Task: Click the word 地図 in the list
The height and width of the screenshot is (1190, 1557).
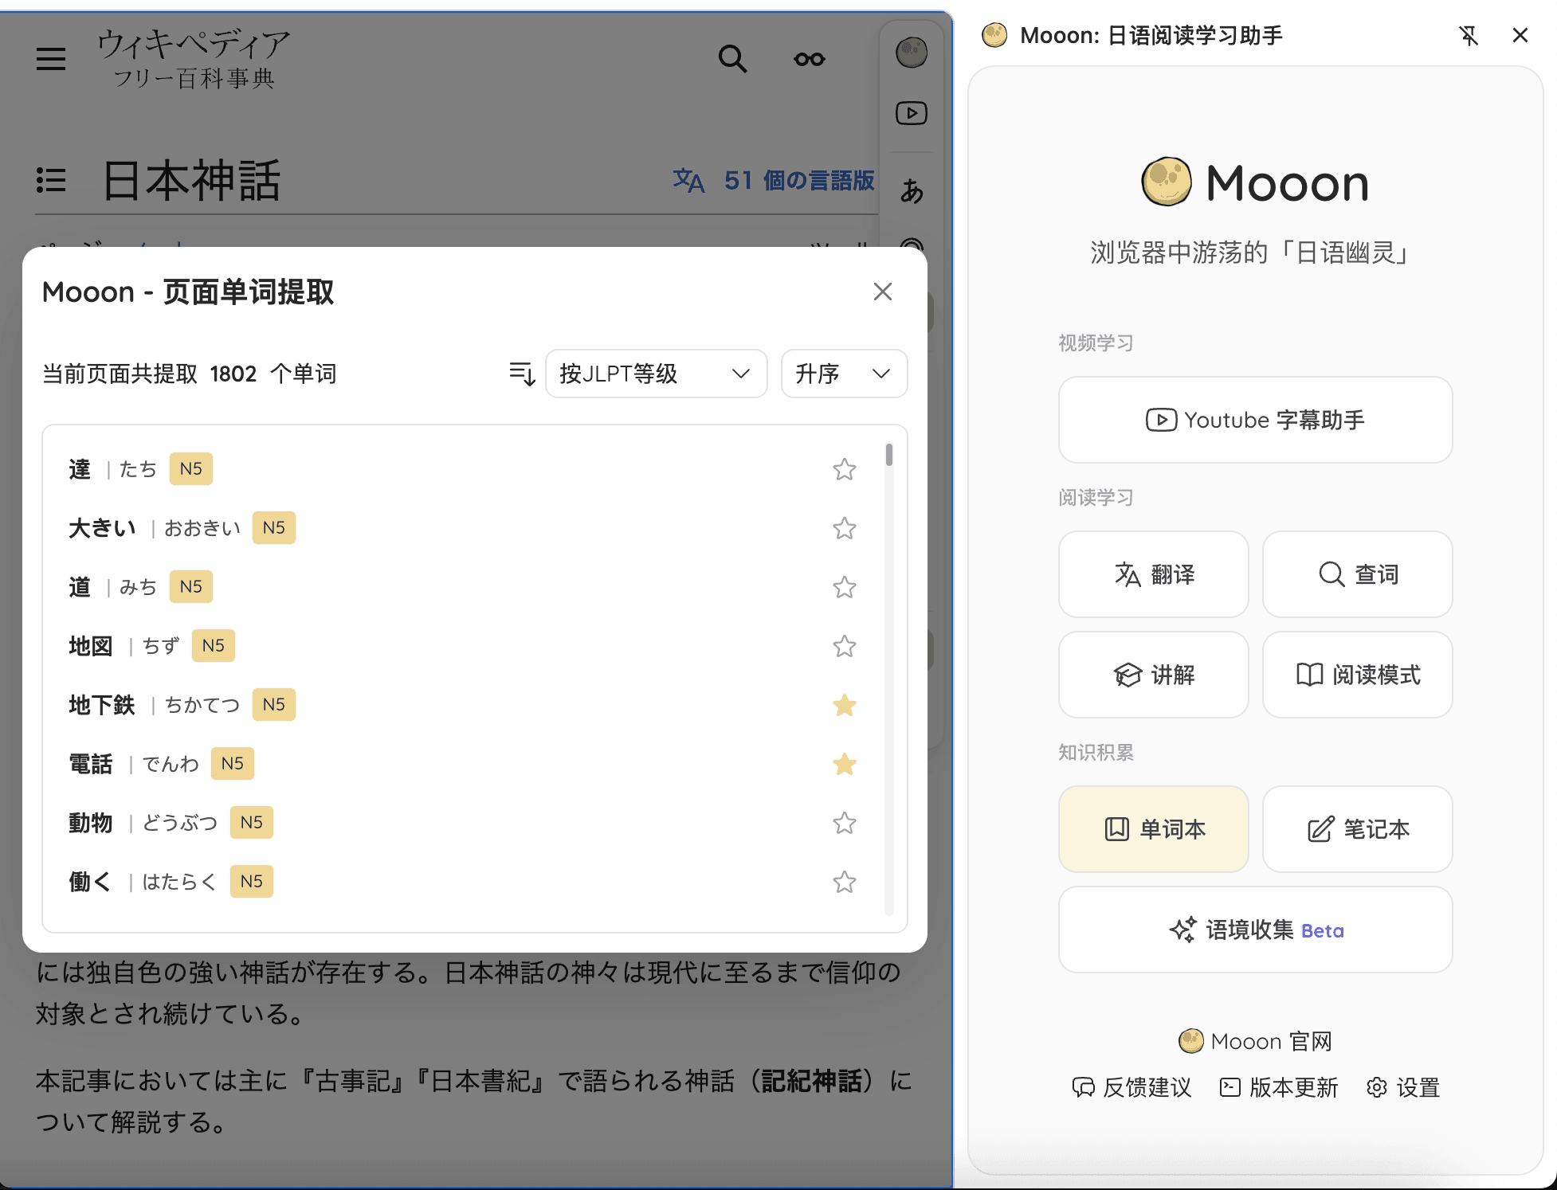Action: coord(91,646)
